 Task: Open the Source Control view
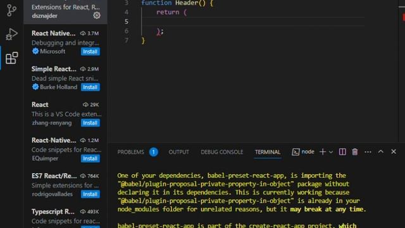(x=11, y=10)
